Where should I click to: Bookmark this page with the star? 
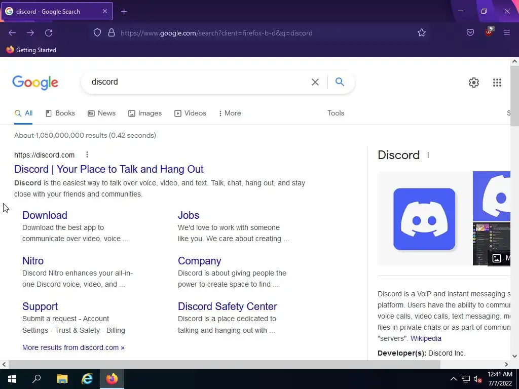(x=421, y=33)
